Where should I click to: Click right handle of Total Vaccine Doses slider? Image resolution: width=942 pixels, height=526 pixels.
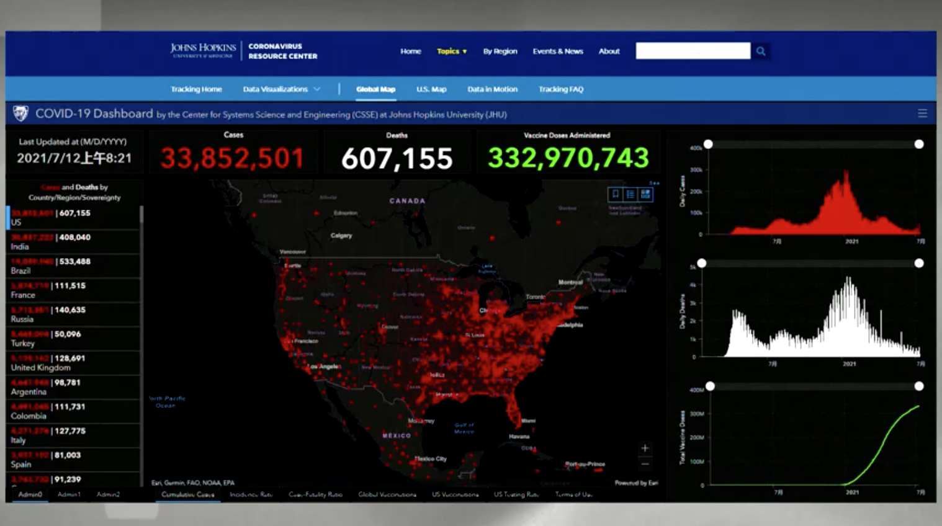(x=919, y=386)
